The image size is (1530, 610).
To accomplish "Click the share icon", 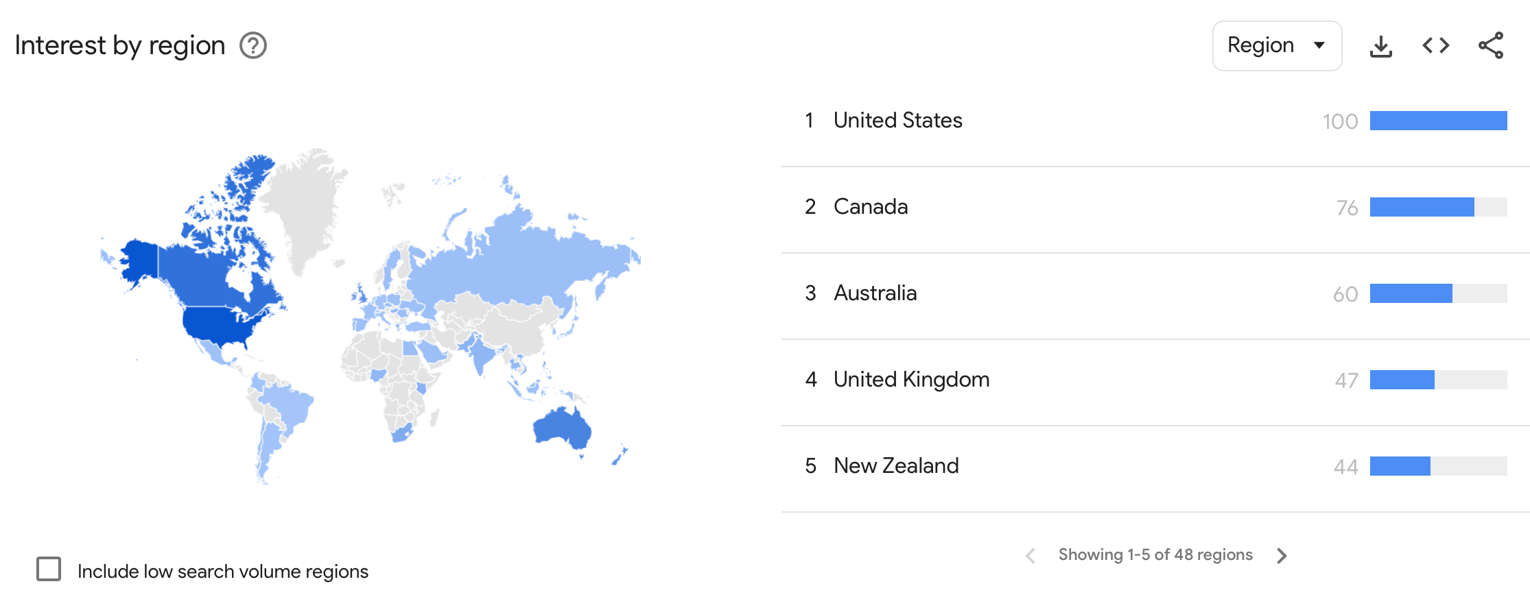I will point(1490,46).
